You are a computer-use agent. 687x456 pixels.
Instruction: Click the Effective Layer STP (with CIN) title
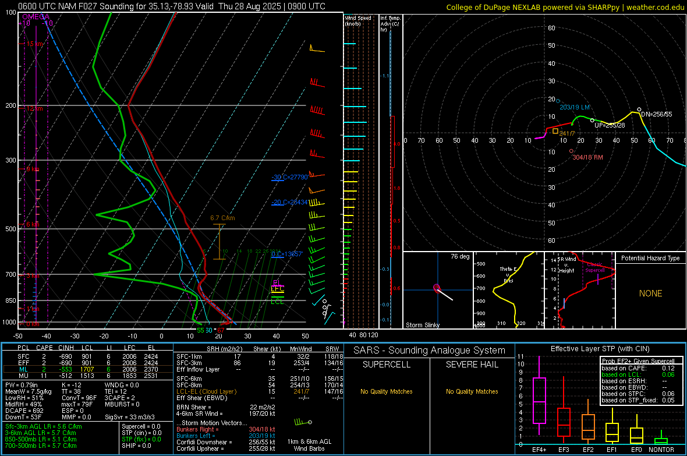tap(600, 349)
